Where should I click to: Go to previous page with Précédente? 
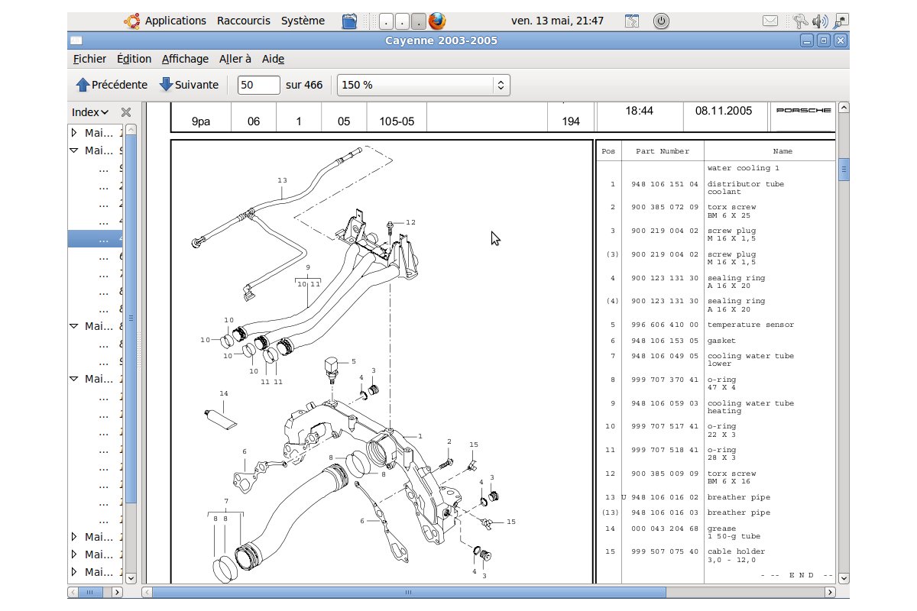pyautogui.click(x=112, y=85)
